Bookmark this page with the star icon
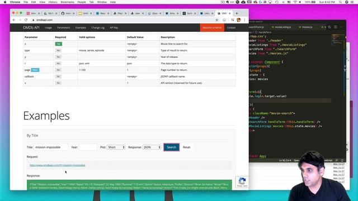The height and width of the screenshot is (201, 358). [x=216, y=20]
